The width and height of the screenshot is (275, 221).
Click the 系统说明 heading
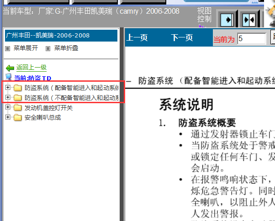(x=186, y=105)
